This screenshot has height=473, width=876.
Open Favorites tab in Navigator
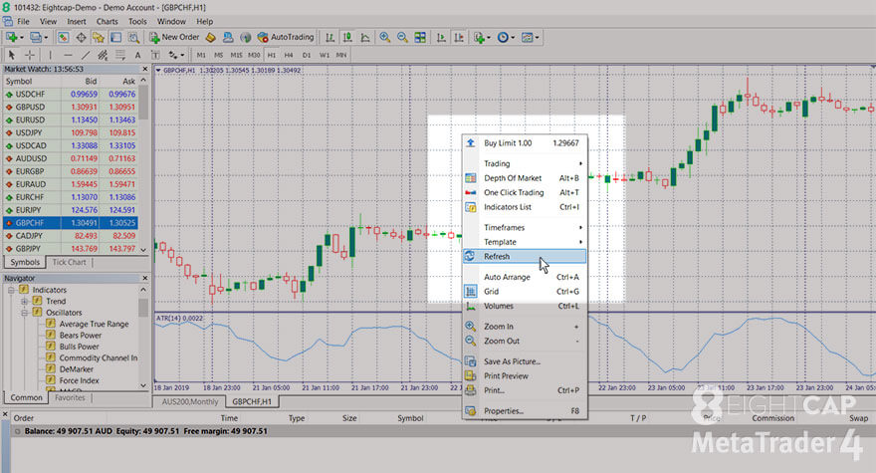[70, 397]
